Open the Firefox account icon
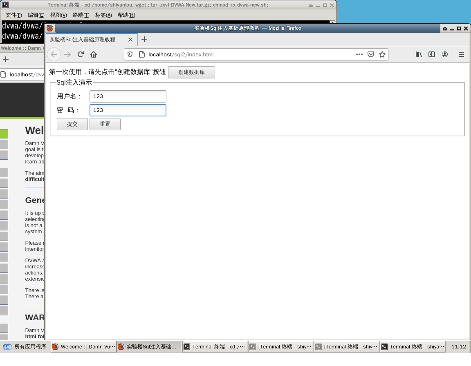Viewport: 471px width, 366px height. 445,54
